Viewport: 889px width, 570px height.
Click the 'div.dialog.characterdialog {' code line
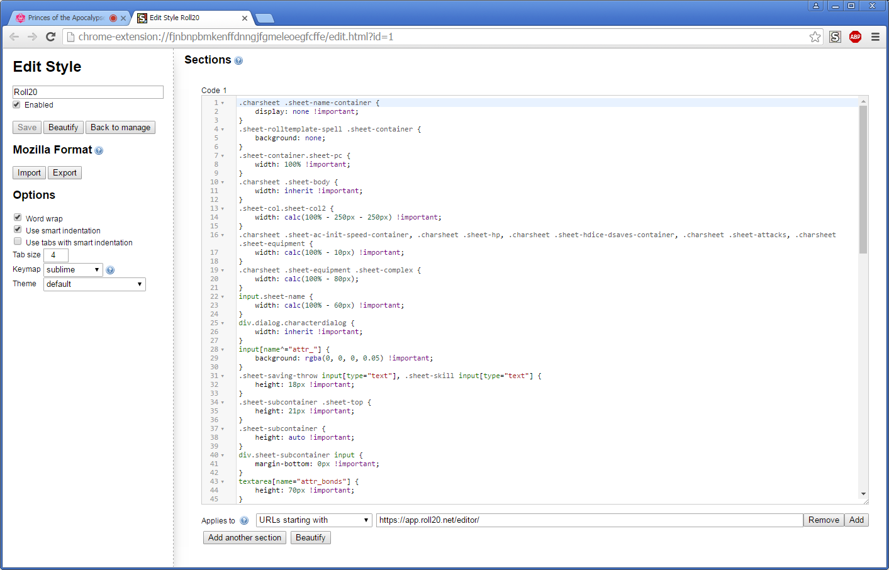pos(296,323)
